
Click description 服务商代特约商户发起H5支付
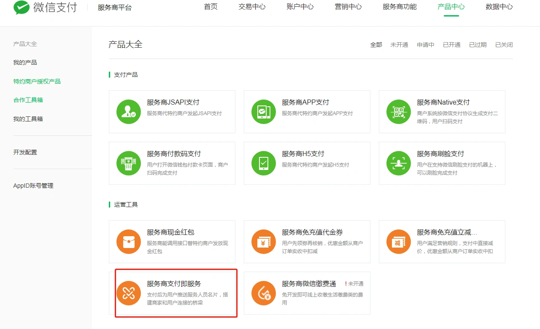pyautogui.click(x=316, y=164)
